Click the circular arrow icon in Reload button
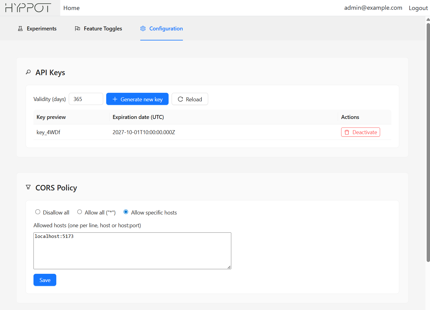Image resolution: width=430 pixels, height=310 pixels. tap(180, 99)
